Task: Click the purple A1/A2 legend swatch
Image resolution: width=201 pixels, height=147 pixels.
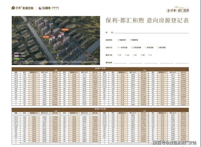Action: [x=17, y=53]
